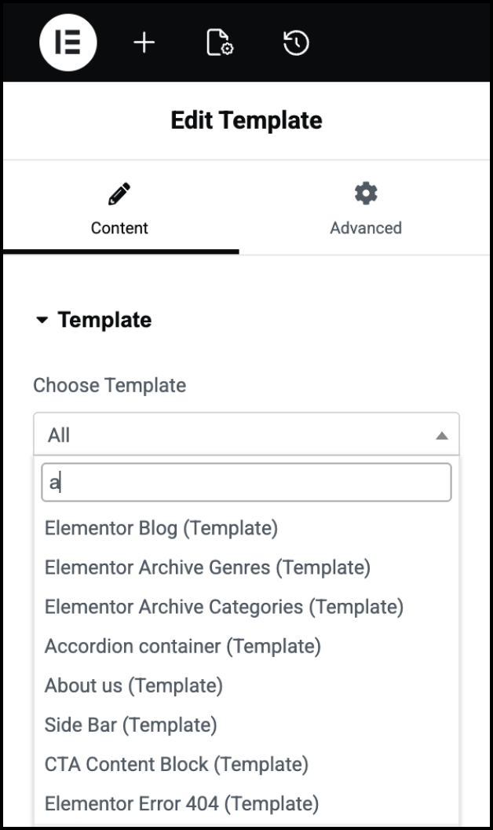Image resolution: width=493 pixels, height=830 pixels.
Task: Select About us (Template) option
Action: tap(134, 685)
